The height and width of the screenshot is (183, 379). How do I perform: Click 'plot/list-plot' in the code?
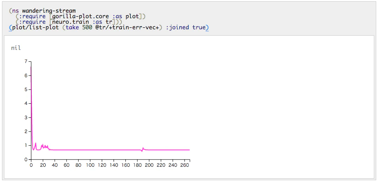pyautogui.click(x=36, y=27)
